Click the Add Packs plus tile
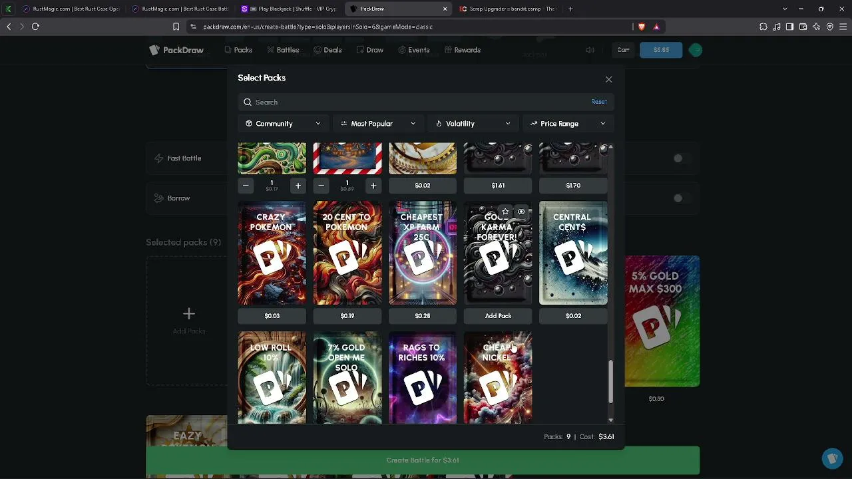 189,320
